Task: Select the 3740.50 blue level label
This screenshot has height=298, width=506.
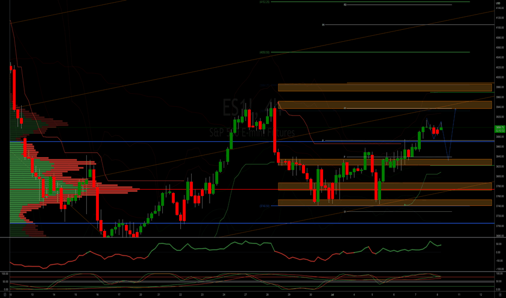Action: (x=264, y=206)
